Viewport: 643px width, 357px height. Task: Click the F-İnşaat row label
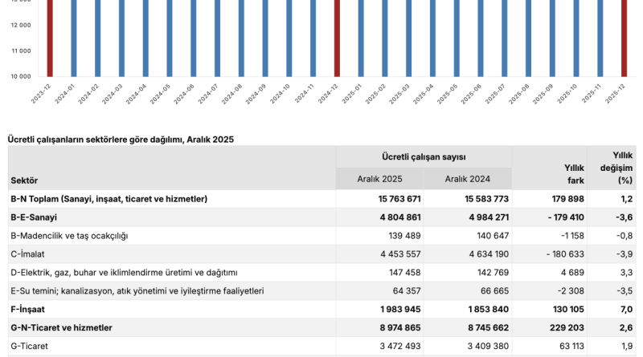click(x=28, y=310)
